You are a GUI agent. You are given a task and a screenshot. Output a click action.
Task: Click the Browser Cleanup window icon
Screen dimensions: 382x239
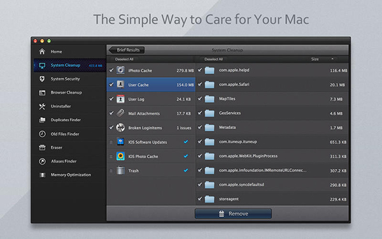click(42, 92)
